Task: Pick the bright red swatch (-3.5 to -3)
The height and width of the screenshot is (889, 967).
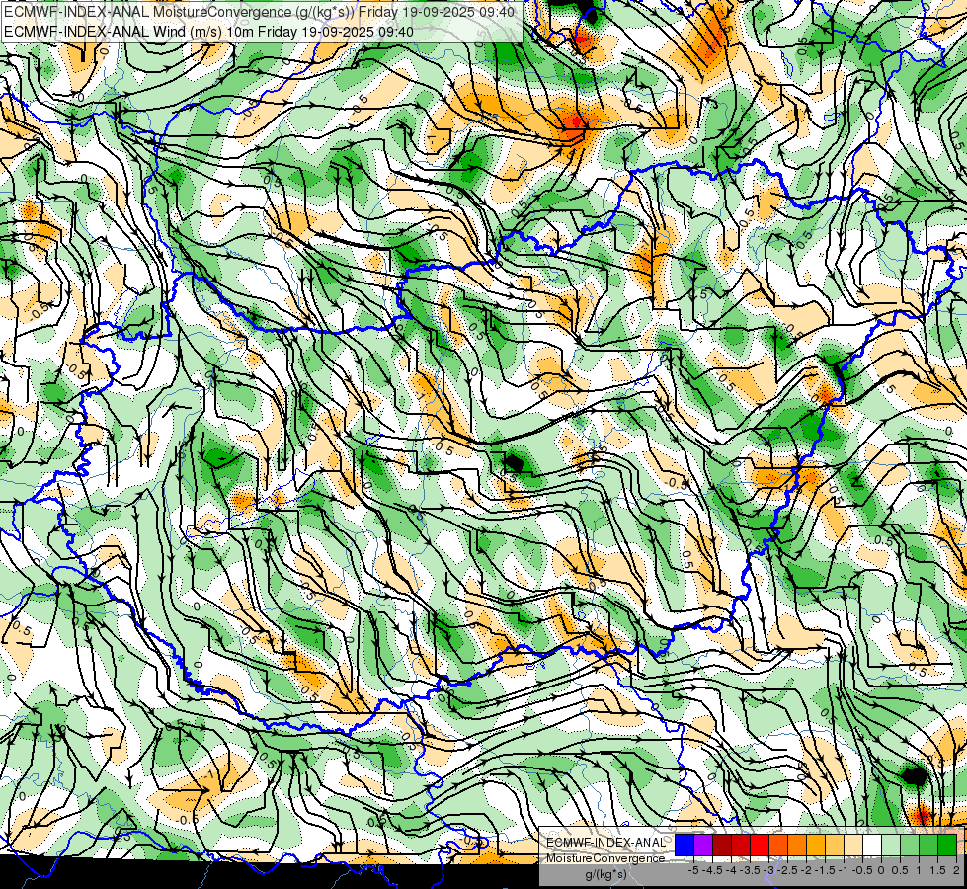Action: (x=760, y=845)
